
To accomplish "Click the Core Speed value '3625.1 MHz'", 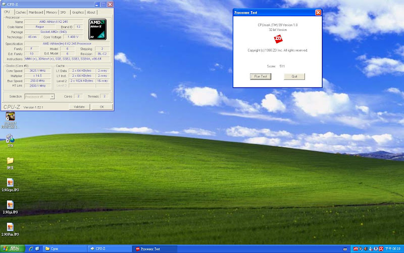I will 37,70.
